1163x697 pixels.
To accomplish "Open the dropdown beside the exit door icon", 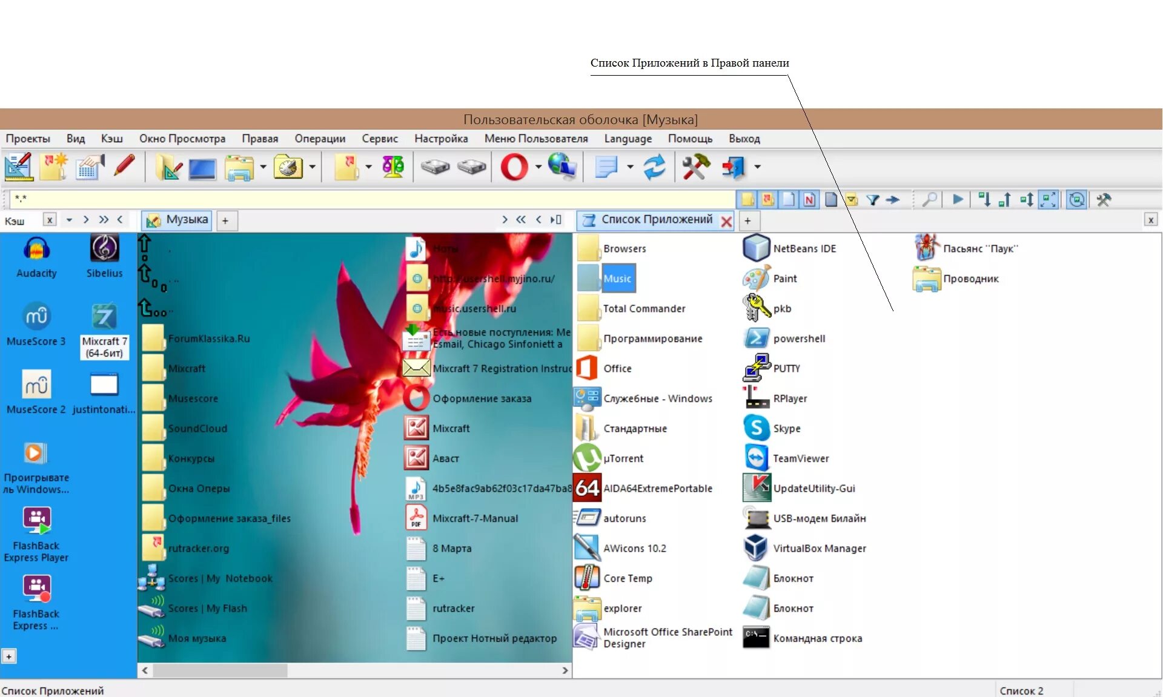I will tap(757, 167).
